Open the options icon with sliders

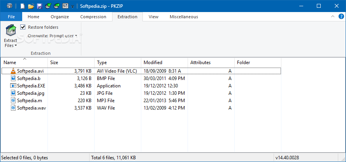(65, 6)
